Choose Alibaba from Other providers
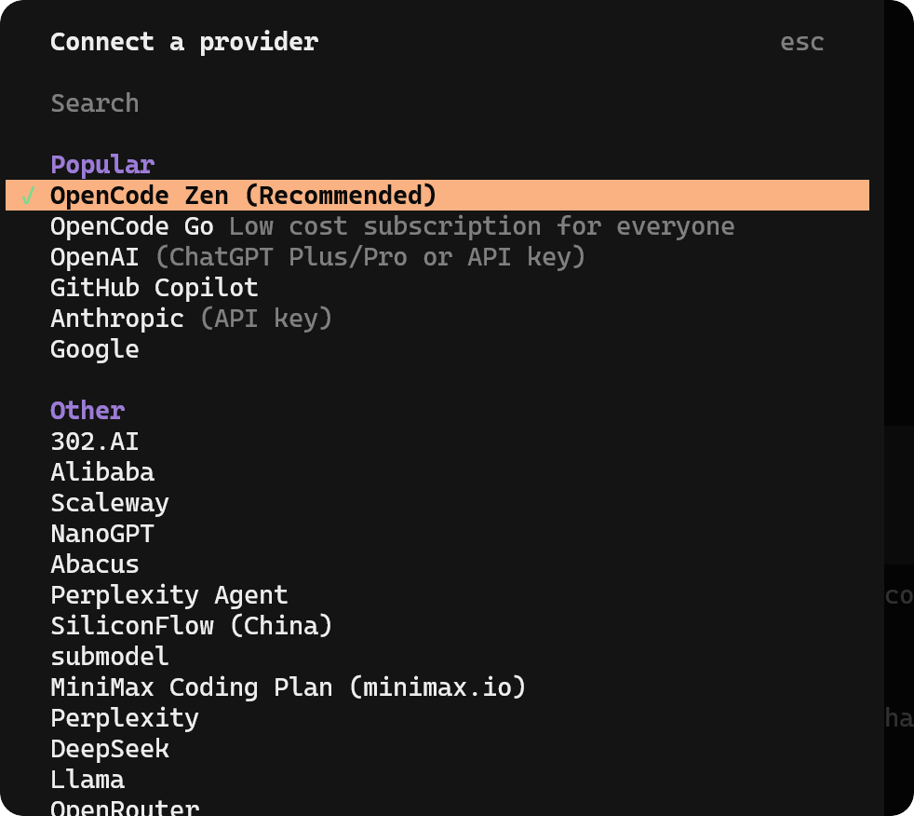The height and width of the screenshot is (816, 914). [101, 472]
